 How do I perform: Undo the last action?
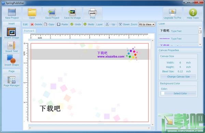[76, 24]
